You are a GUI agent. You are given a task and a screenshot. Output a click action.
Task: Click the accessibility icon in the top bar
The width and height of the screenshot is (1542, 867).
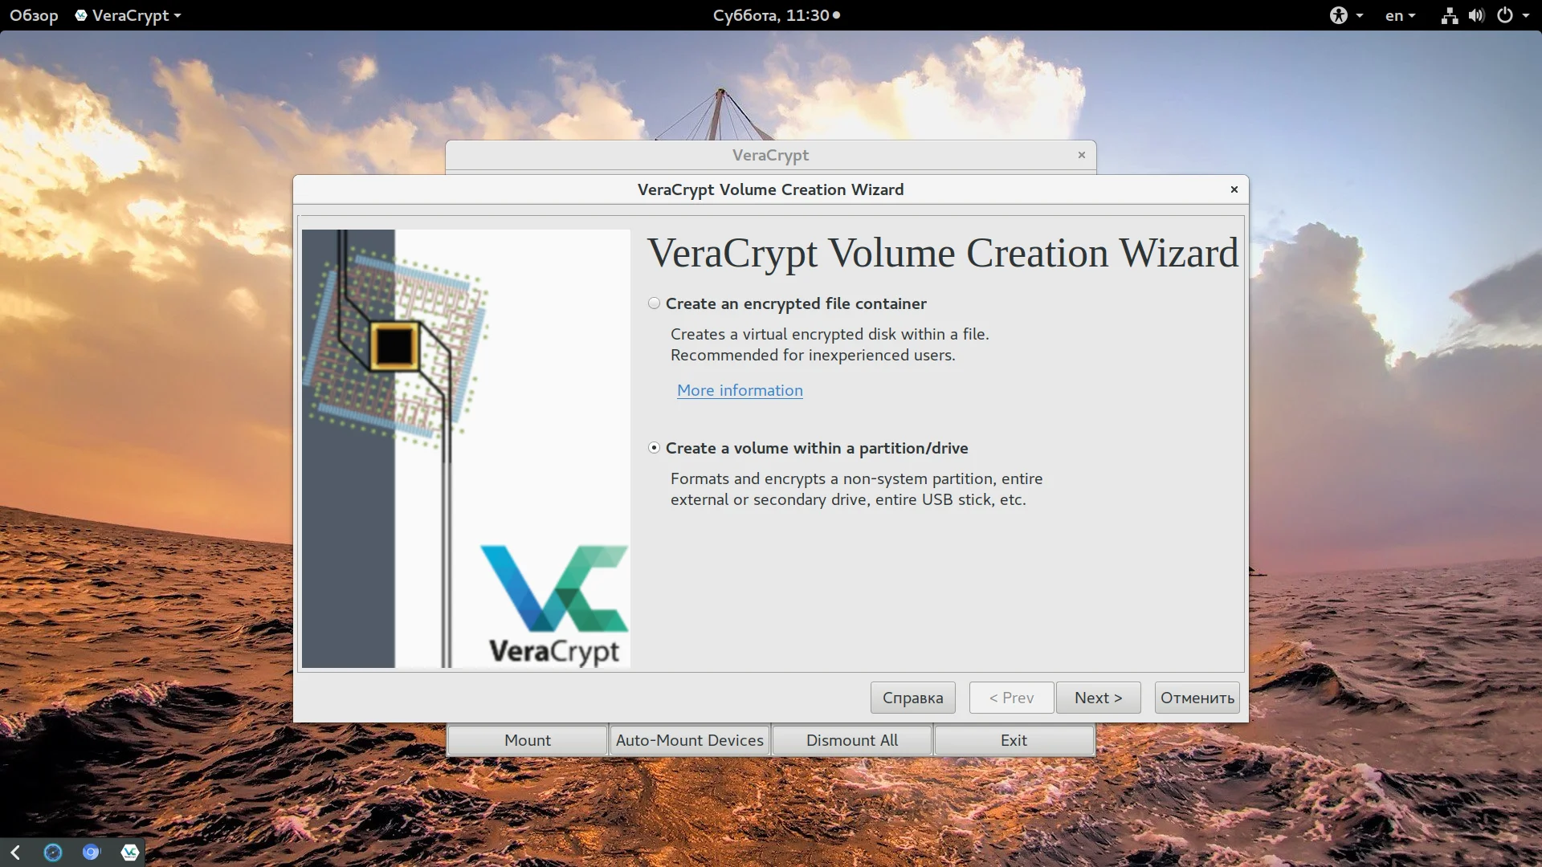[x=1338, y=15]
